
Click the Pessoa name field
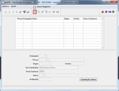(x=67, y=60)
